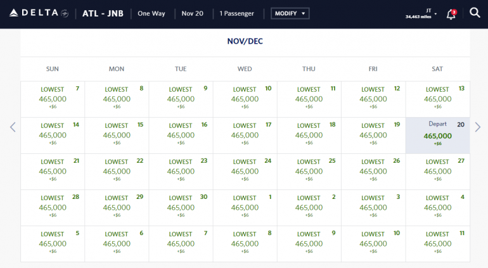Open the notifications bell icon
Screen dimensions: 488x268
(x=451, y=14)
